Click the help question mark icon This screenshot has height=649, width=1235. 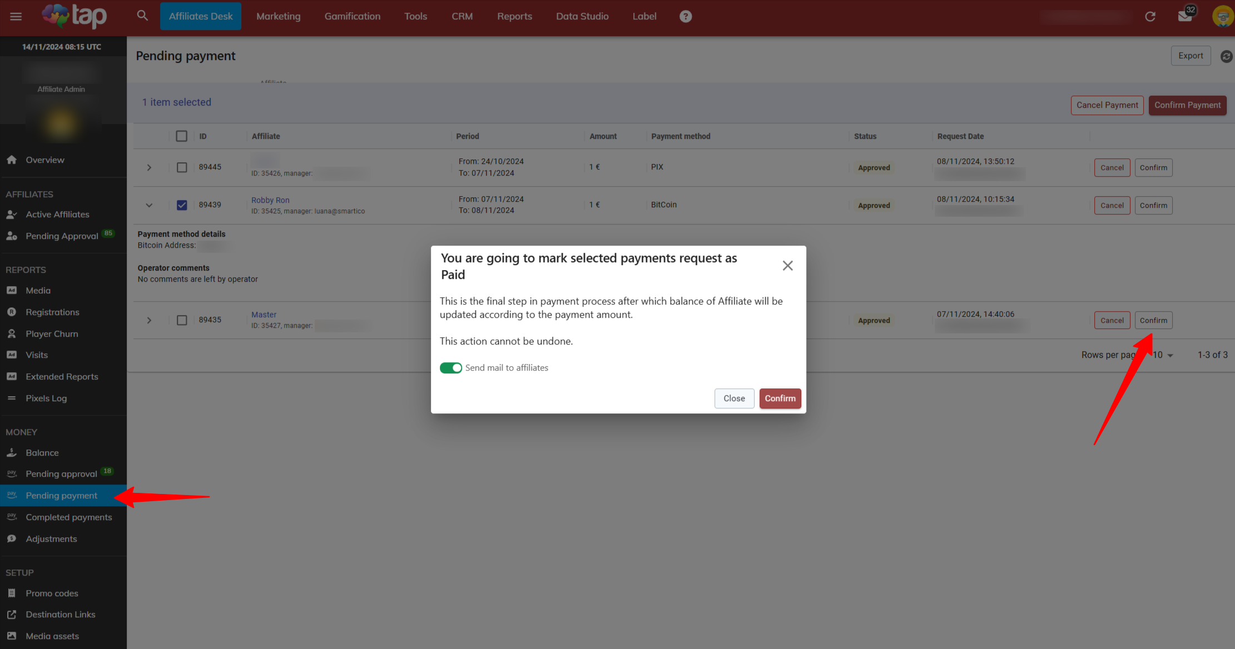coord(686,16)
